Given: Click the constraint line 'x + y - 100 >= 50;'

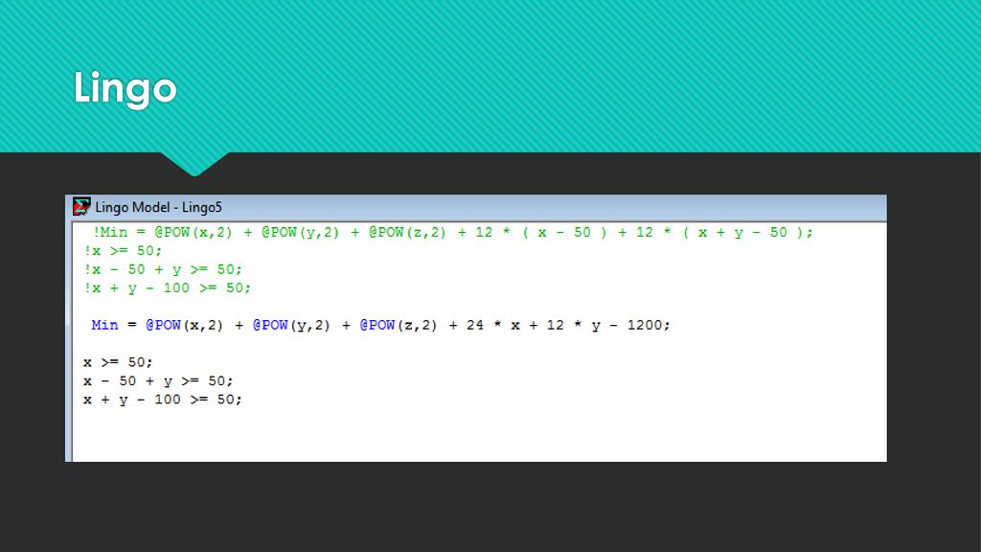Looking at the screenshot, I should tap(162, 400).
